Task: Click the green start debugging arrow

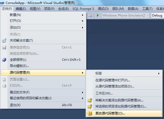Action: 98,15
